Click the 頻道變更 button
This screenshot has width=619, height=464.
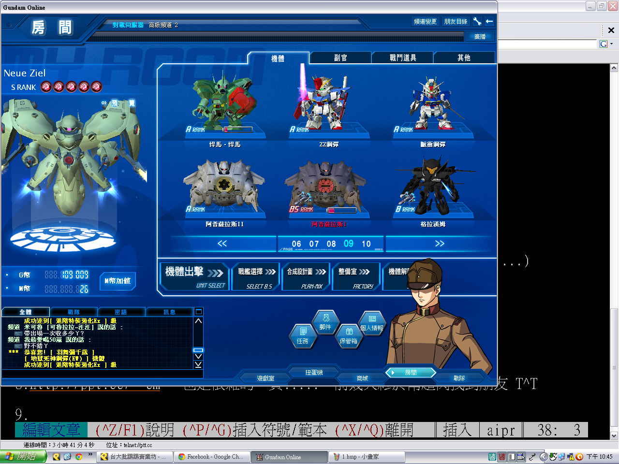(425, 21)
